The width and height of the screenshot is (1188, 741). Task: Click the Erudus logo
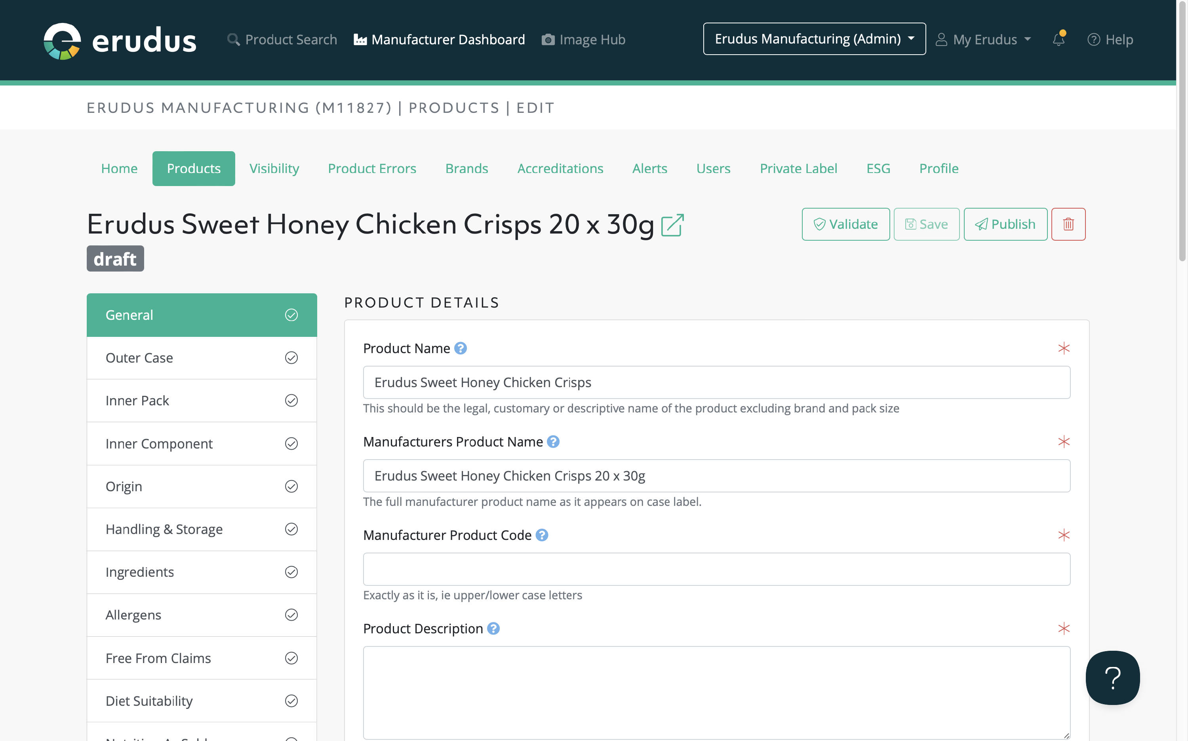point(120,40)
